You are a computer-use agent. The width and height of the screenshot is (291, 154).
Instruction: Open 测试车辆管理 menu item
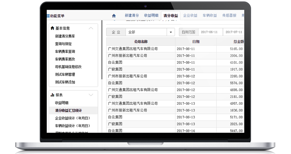[x=65, y=74]
